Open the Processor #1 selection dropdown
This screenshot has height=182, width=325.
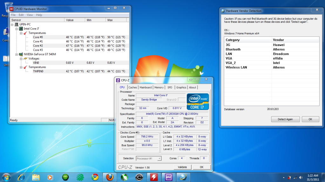point(149,158)
